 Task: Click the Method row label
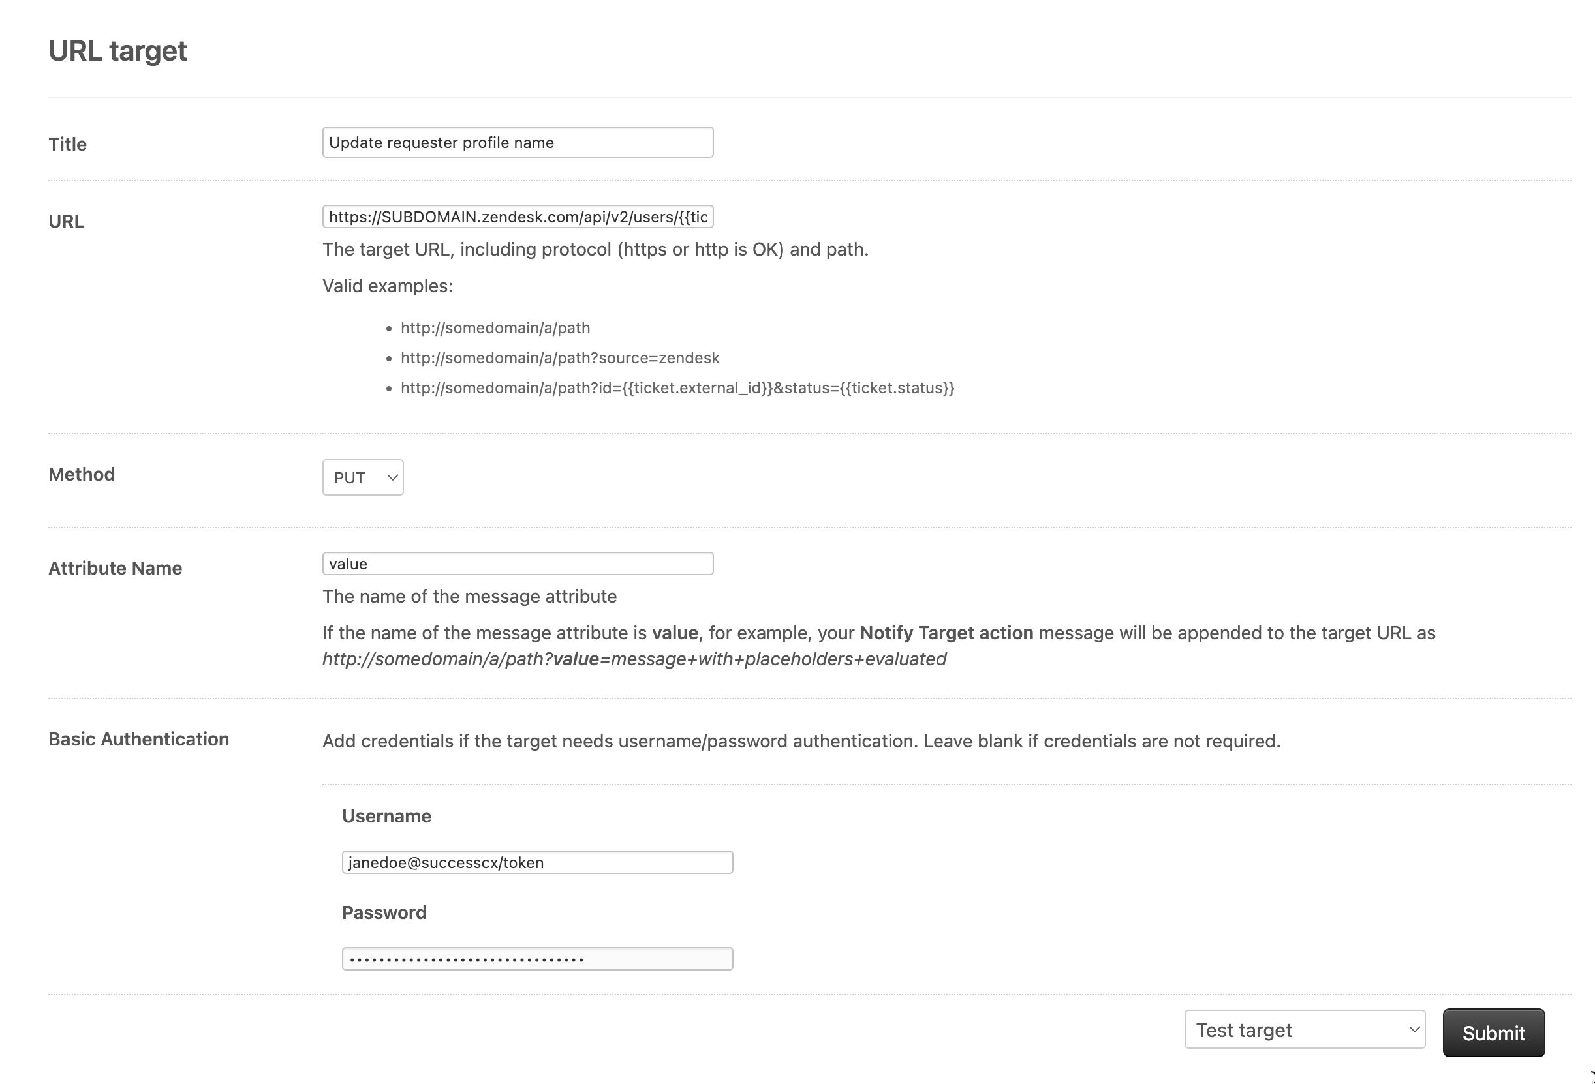click(81, 474)
